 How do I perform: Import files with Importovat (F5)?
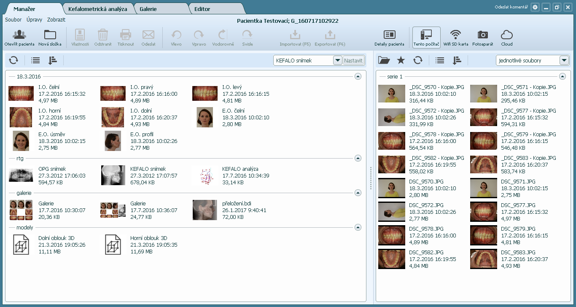[x=295, y=38]
